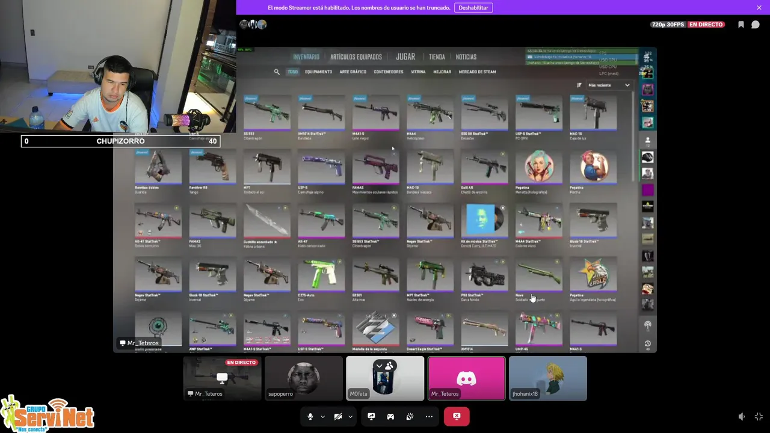Dismiss the Streamer mode purple banner
The image size is (770, 433).
pos(759,8)
